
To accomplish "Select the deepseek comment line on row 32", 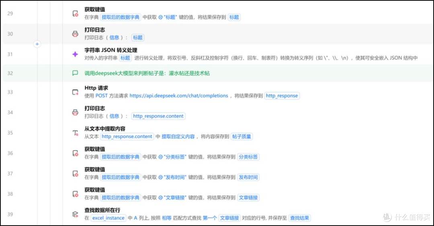I will (x=147, y=73).
